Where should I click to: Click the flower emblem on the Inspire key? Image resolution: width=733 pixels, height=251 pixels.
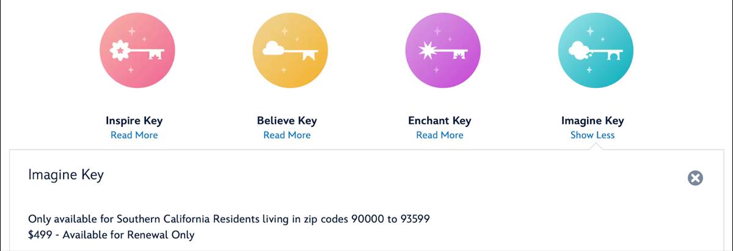click(117, 51)
